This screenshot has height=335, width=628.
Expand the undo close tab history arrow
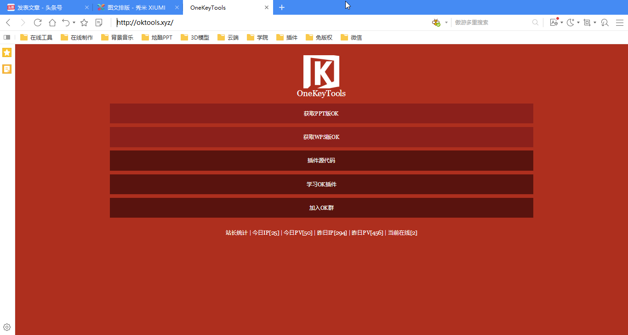[x=74, y=23]
